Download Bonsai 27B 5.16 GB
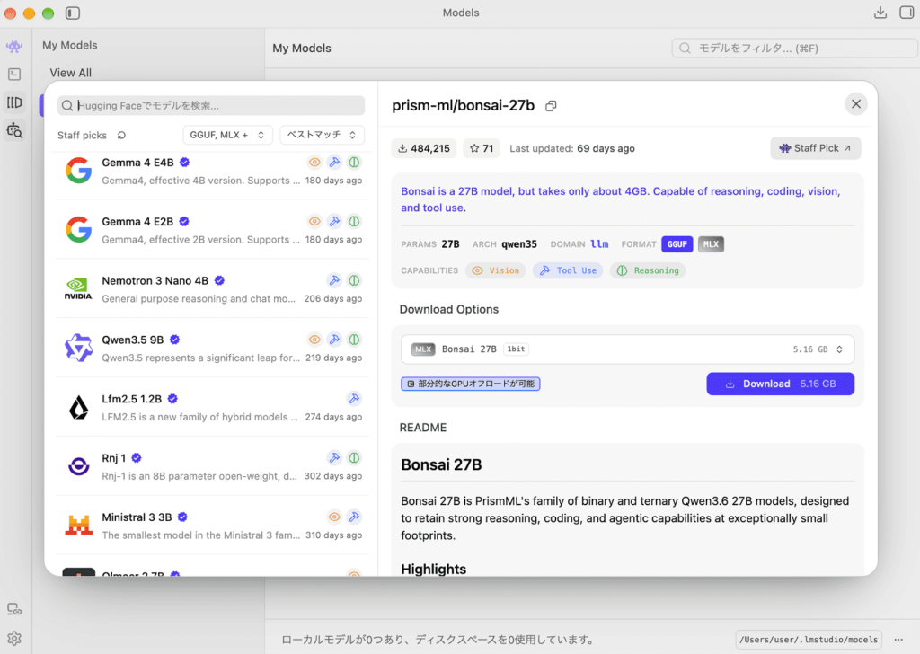Viewport: 920px width, 654px height. (x=781, y=384)
